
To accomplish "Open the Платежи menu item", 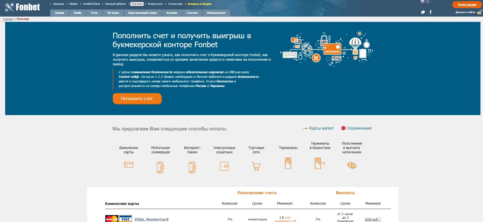I will pyautogui.click(x=137, y=4).
